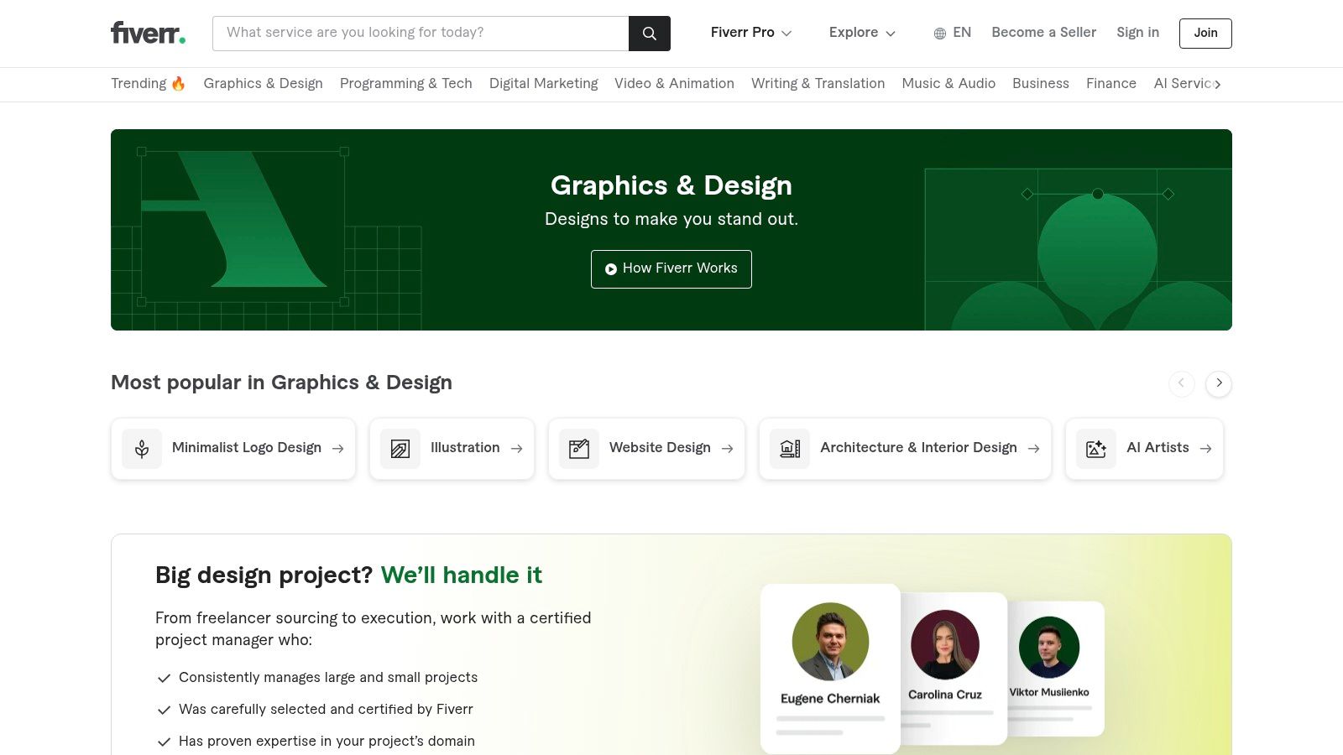
Task: Click the arrow on Illustration card
Action: pyautogui.click(x=517, y=449)
